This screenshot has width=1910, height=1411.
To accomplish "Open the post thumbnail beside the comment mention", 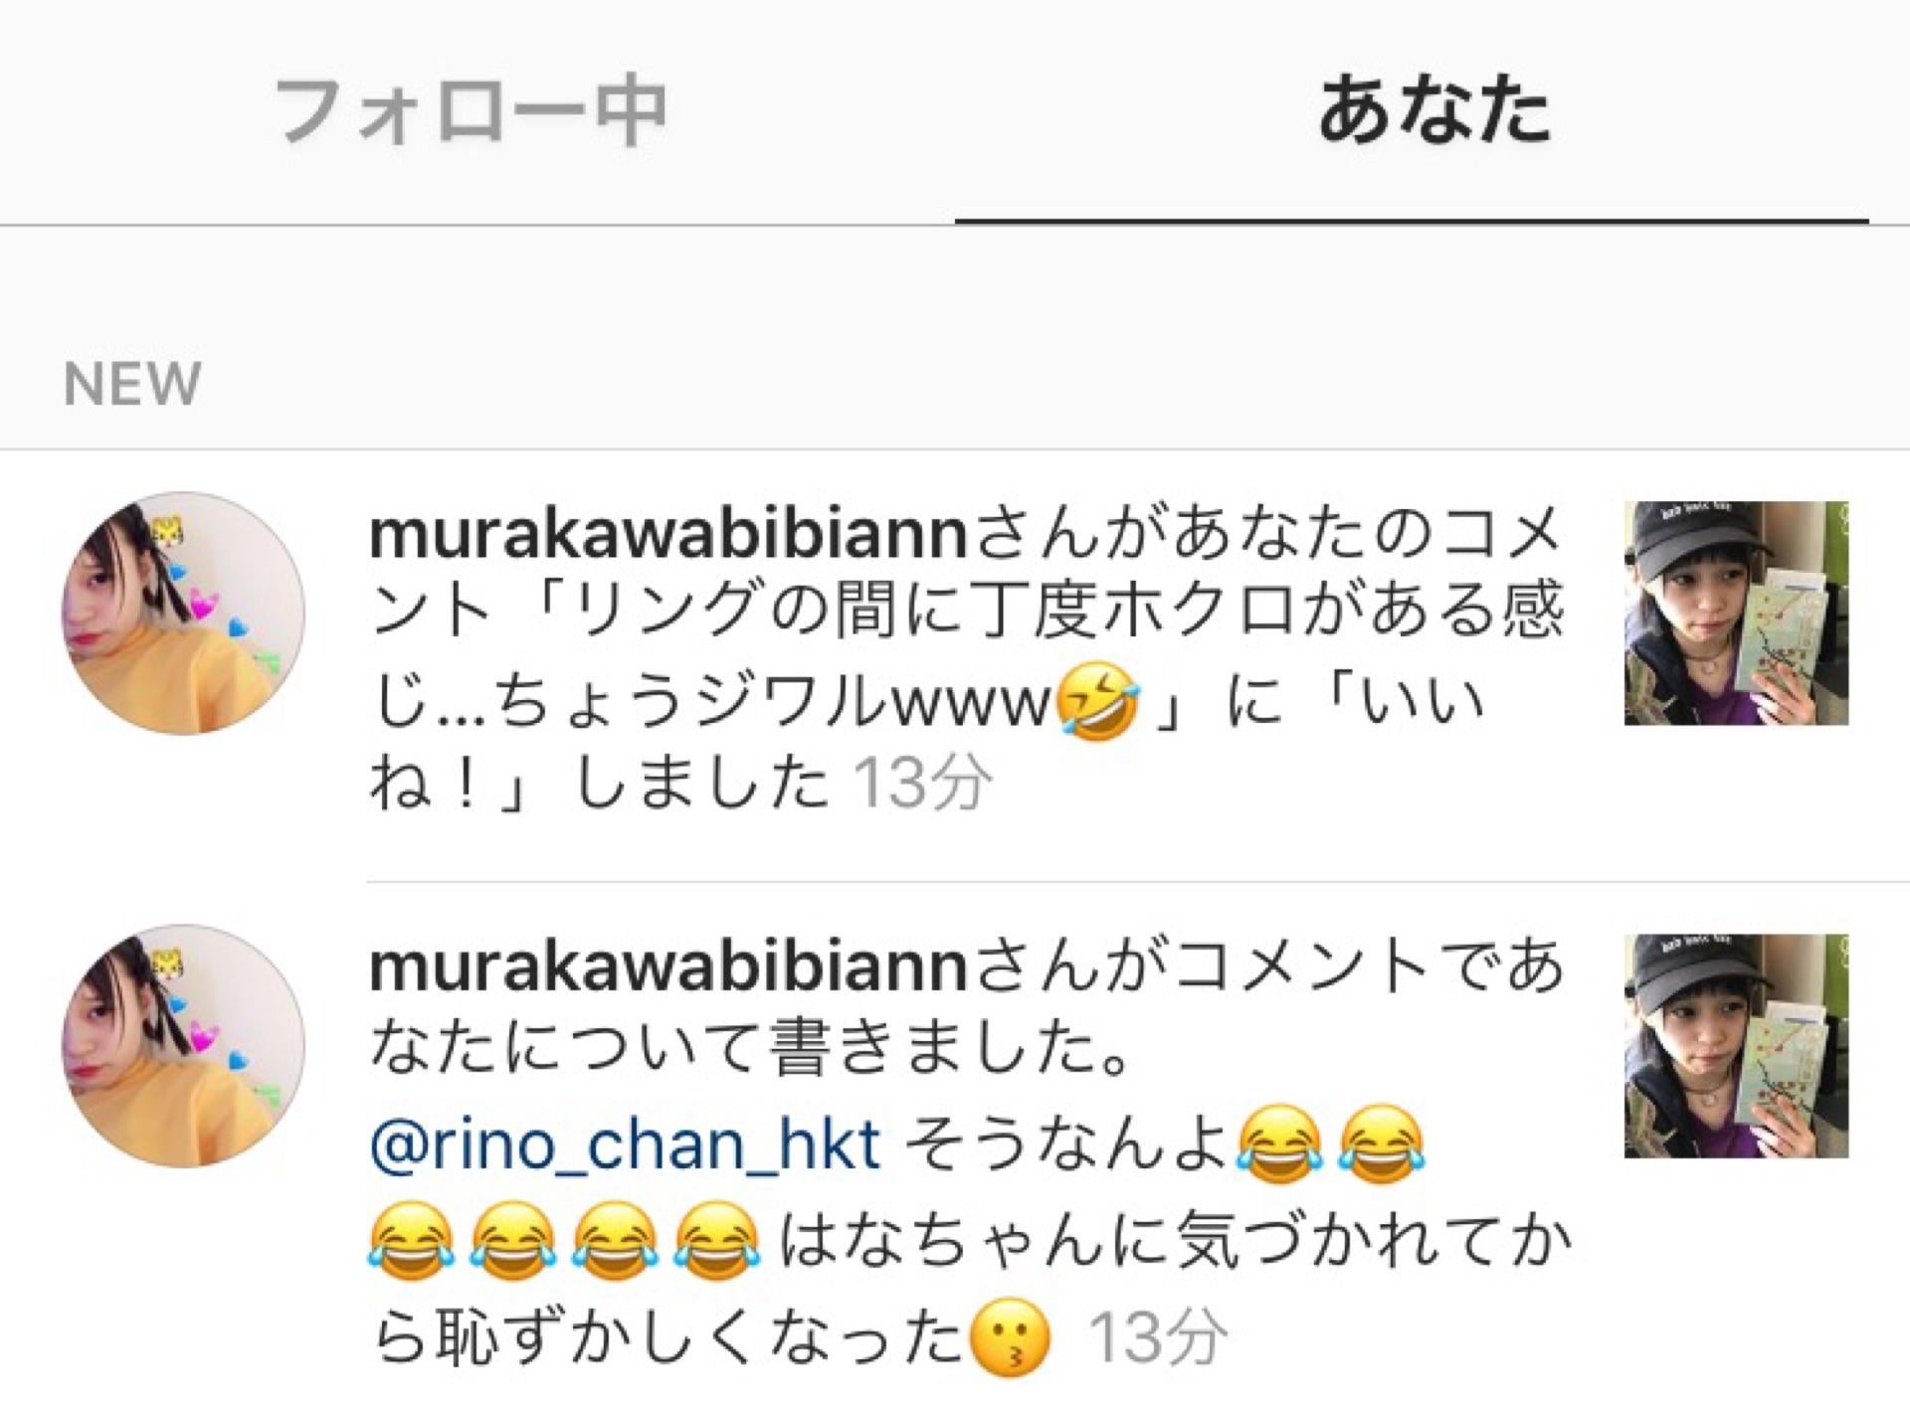I will pos(1736,1046).
